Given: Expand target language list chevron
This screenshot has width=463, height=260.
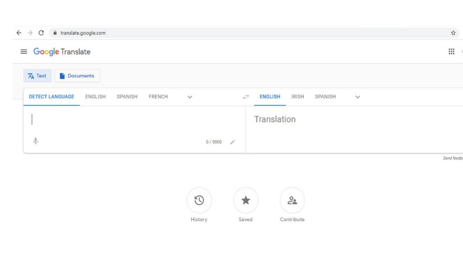Looking at the screenshot, I should 358,97.
